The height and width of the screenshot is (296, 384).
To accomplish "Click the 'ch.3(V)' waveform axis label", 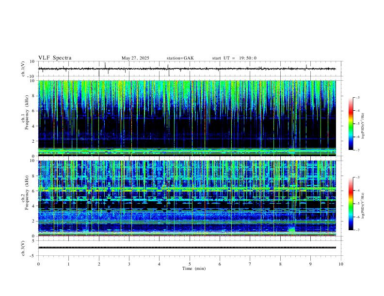I will 23,248.
